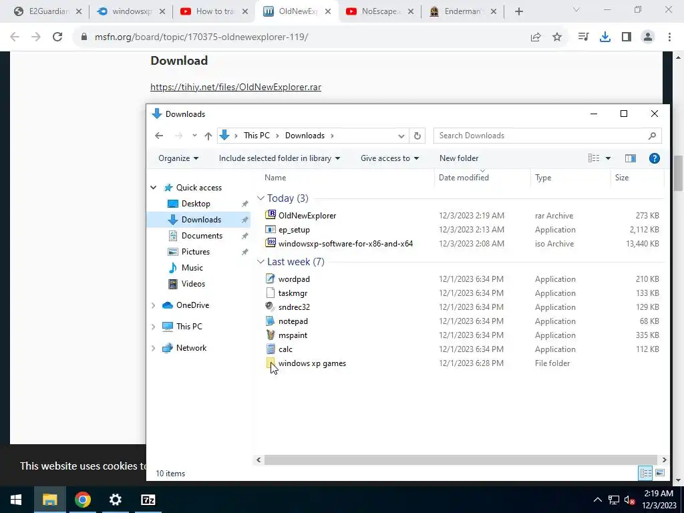Screen dimensions: 684x513
Task: Bookmark this page with the star icon
Action: click(x=557, y=37)
